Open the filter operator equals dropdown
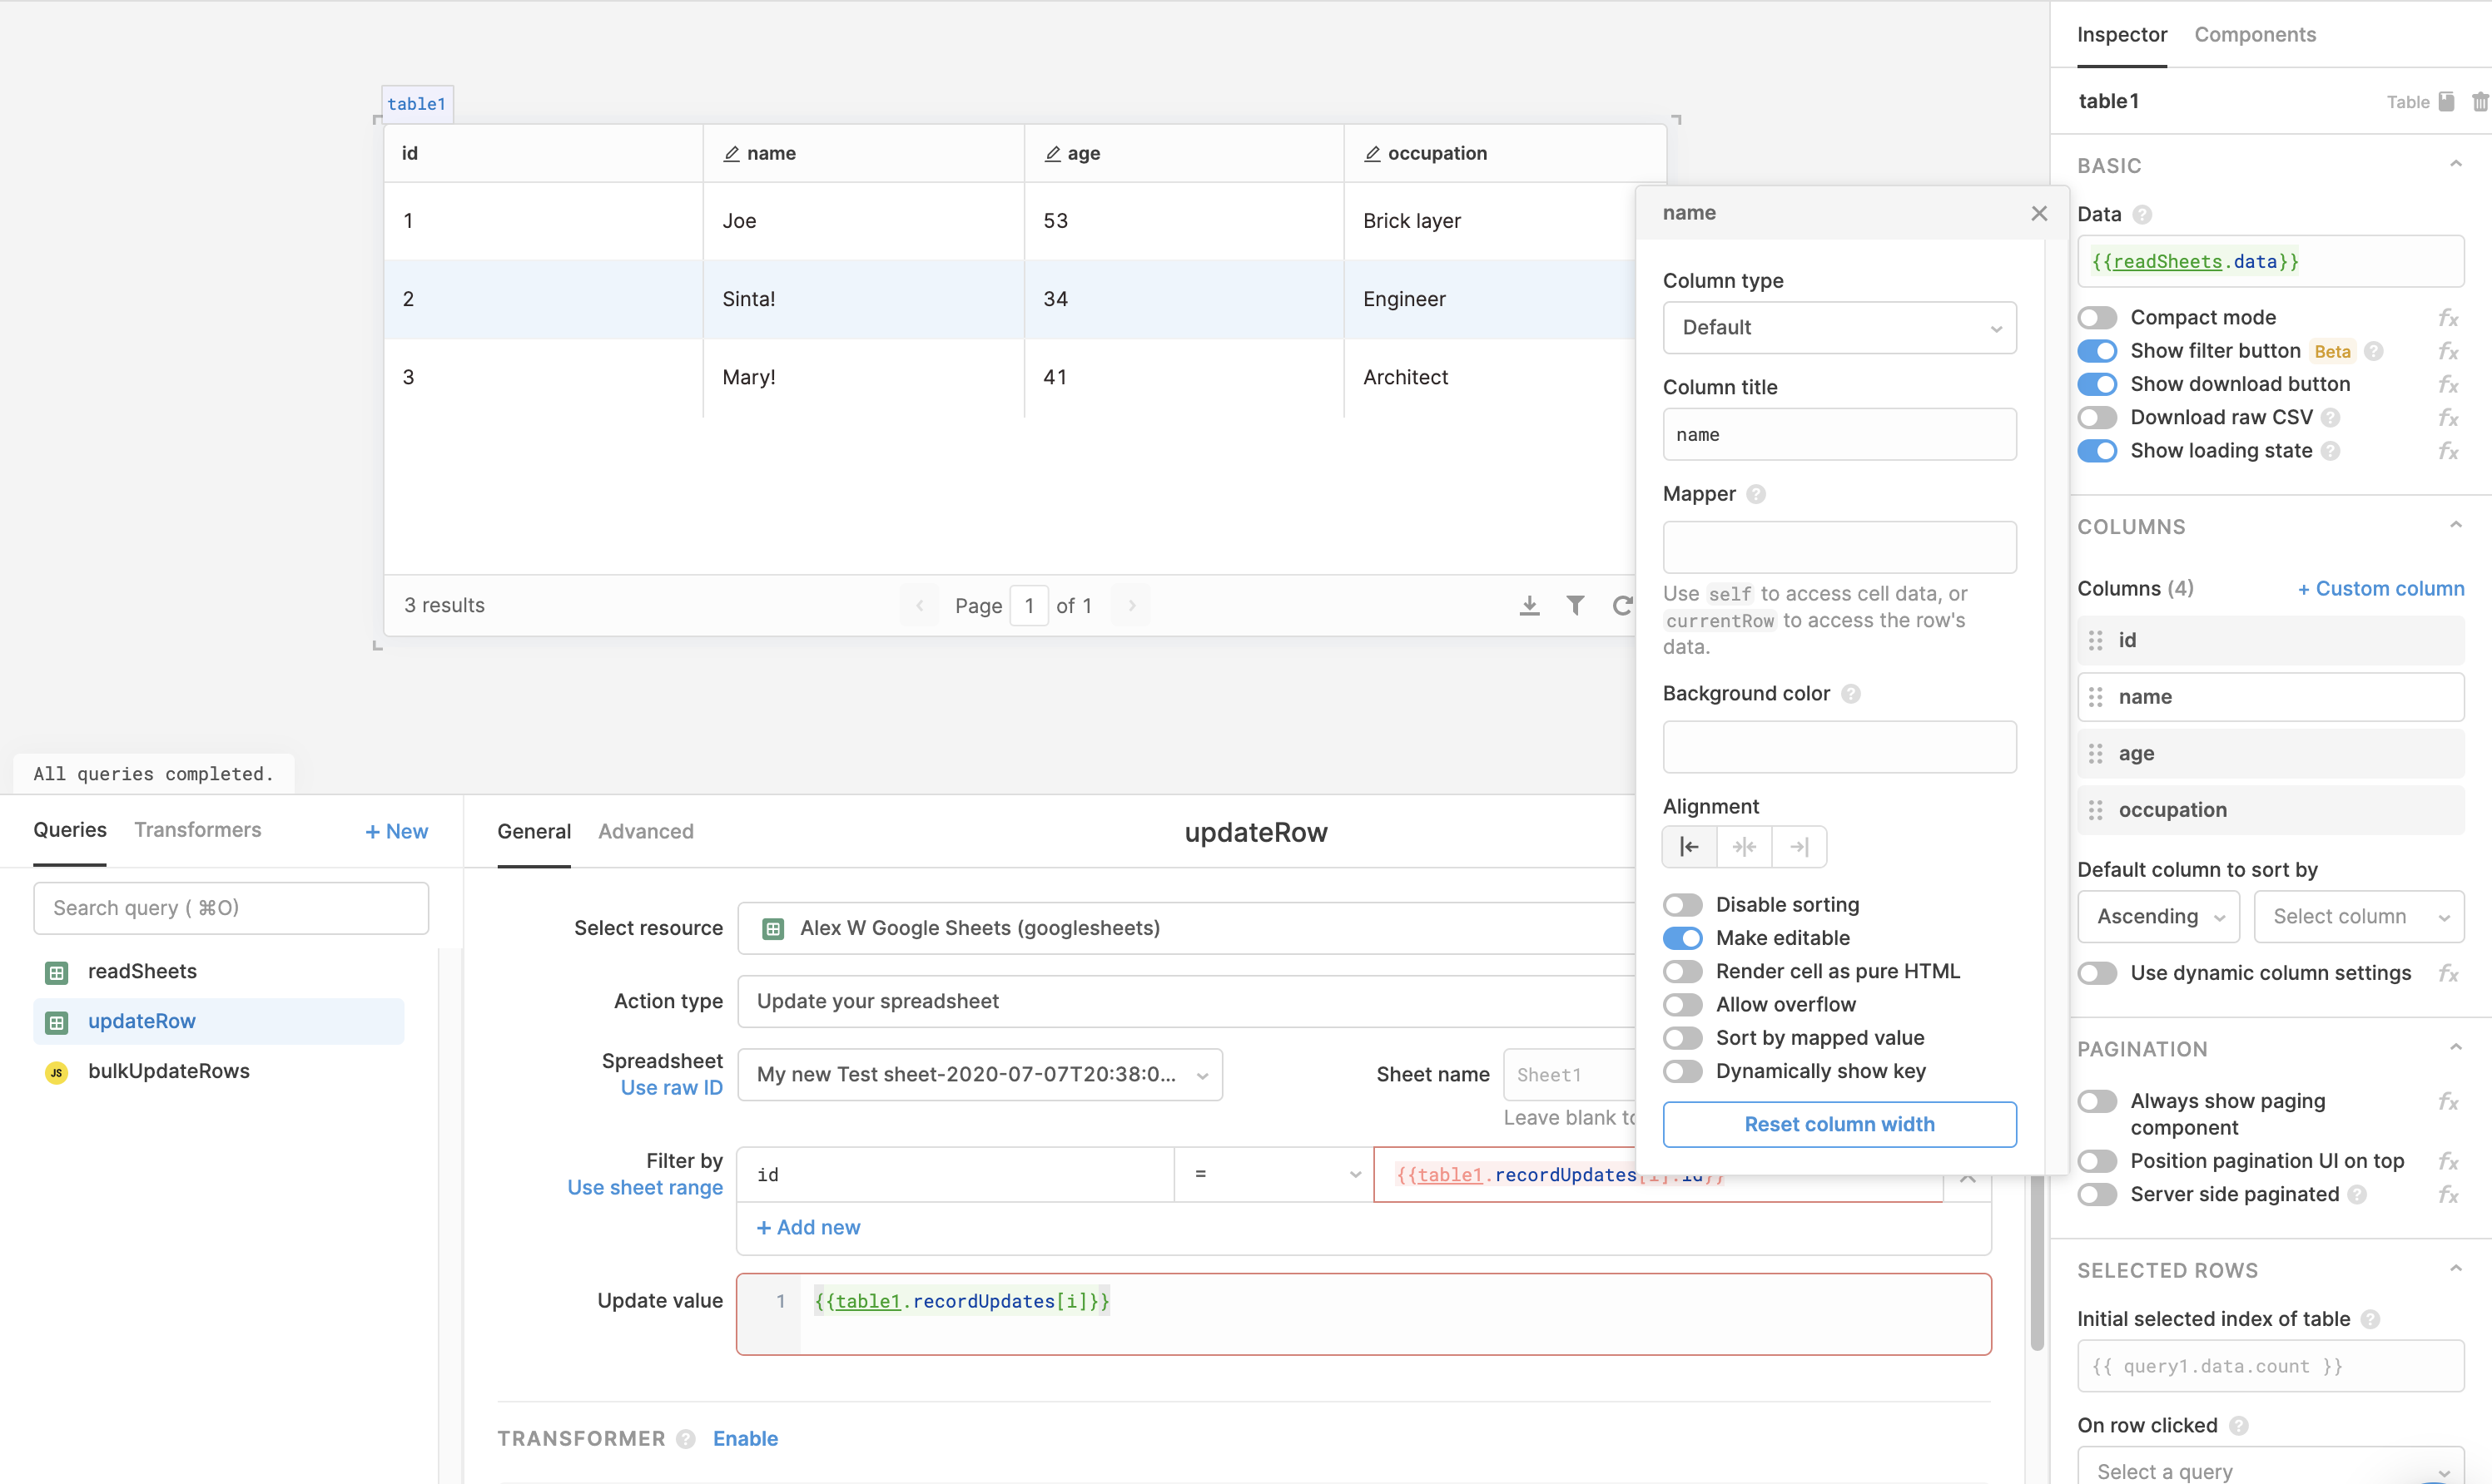 [x=1273, y=1175]
